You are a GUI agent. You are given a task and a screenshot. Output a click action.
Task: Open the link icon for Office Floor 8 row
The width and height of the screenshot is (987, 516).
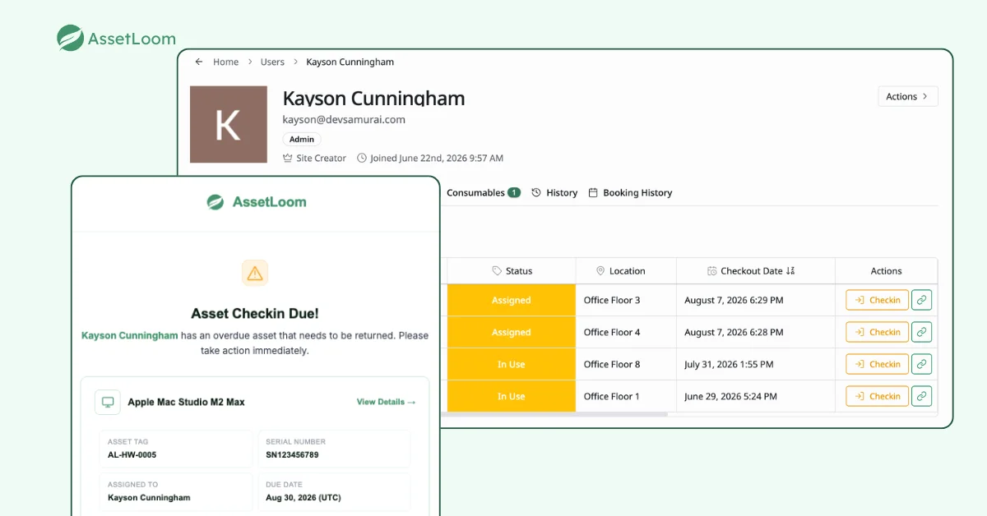(922, 364)
